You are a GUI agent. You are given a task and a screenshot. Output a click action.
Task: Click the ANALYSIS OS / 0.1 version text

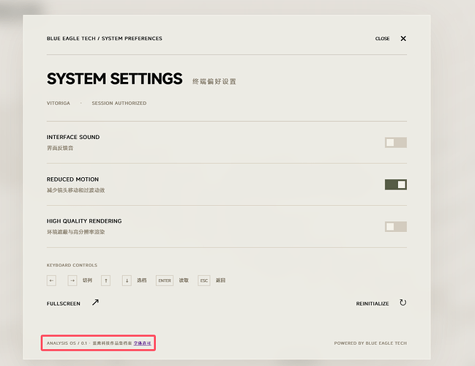67,343
